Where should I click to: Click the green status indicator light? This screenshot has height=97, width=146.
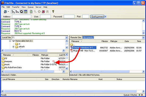tap(139, 95)
